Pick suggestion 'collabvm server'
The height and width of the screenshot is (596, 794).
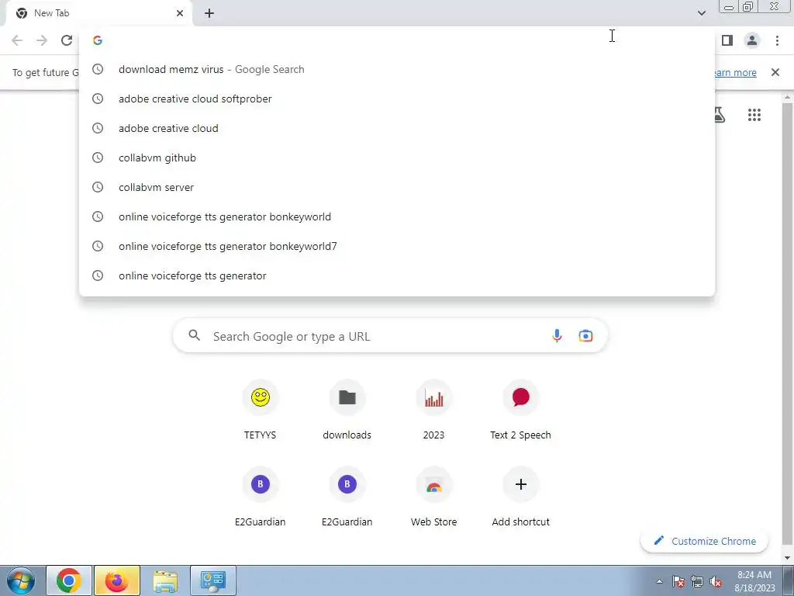click(x=397, y=187)
